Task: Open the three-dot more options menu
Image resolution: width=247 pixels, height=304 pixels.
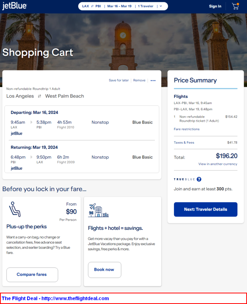Action: click(153, 80)
